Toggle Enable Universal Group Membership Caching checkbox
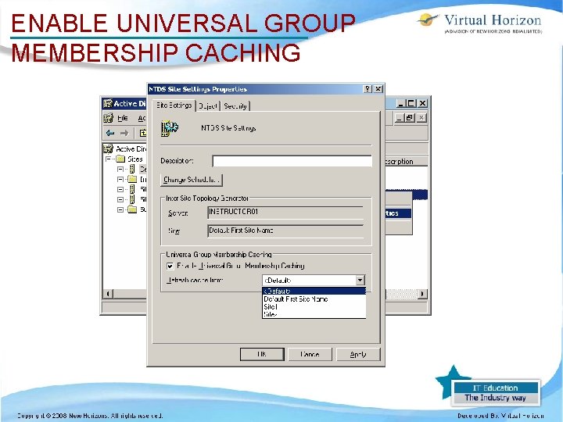 click(x=170, y=266)
